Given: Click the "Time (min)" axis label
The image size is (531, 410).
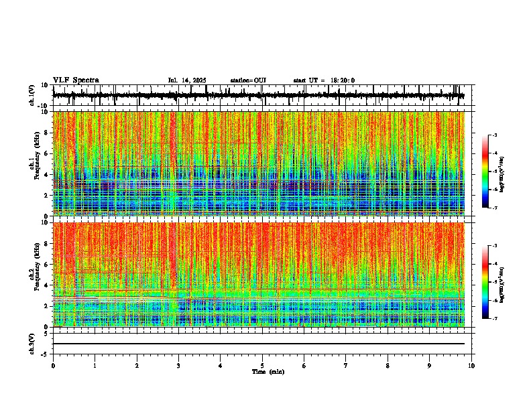Looking at the screenshot, I should [x=268, y=372].
